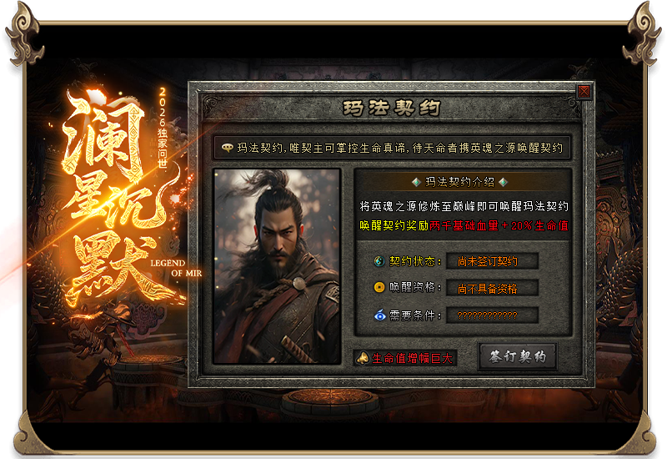Click the 签订契约 sign contract button
Image resolution: width=667 pixels, height=459 pixels.
coord(517,356)
